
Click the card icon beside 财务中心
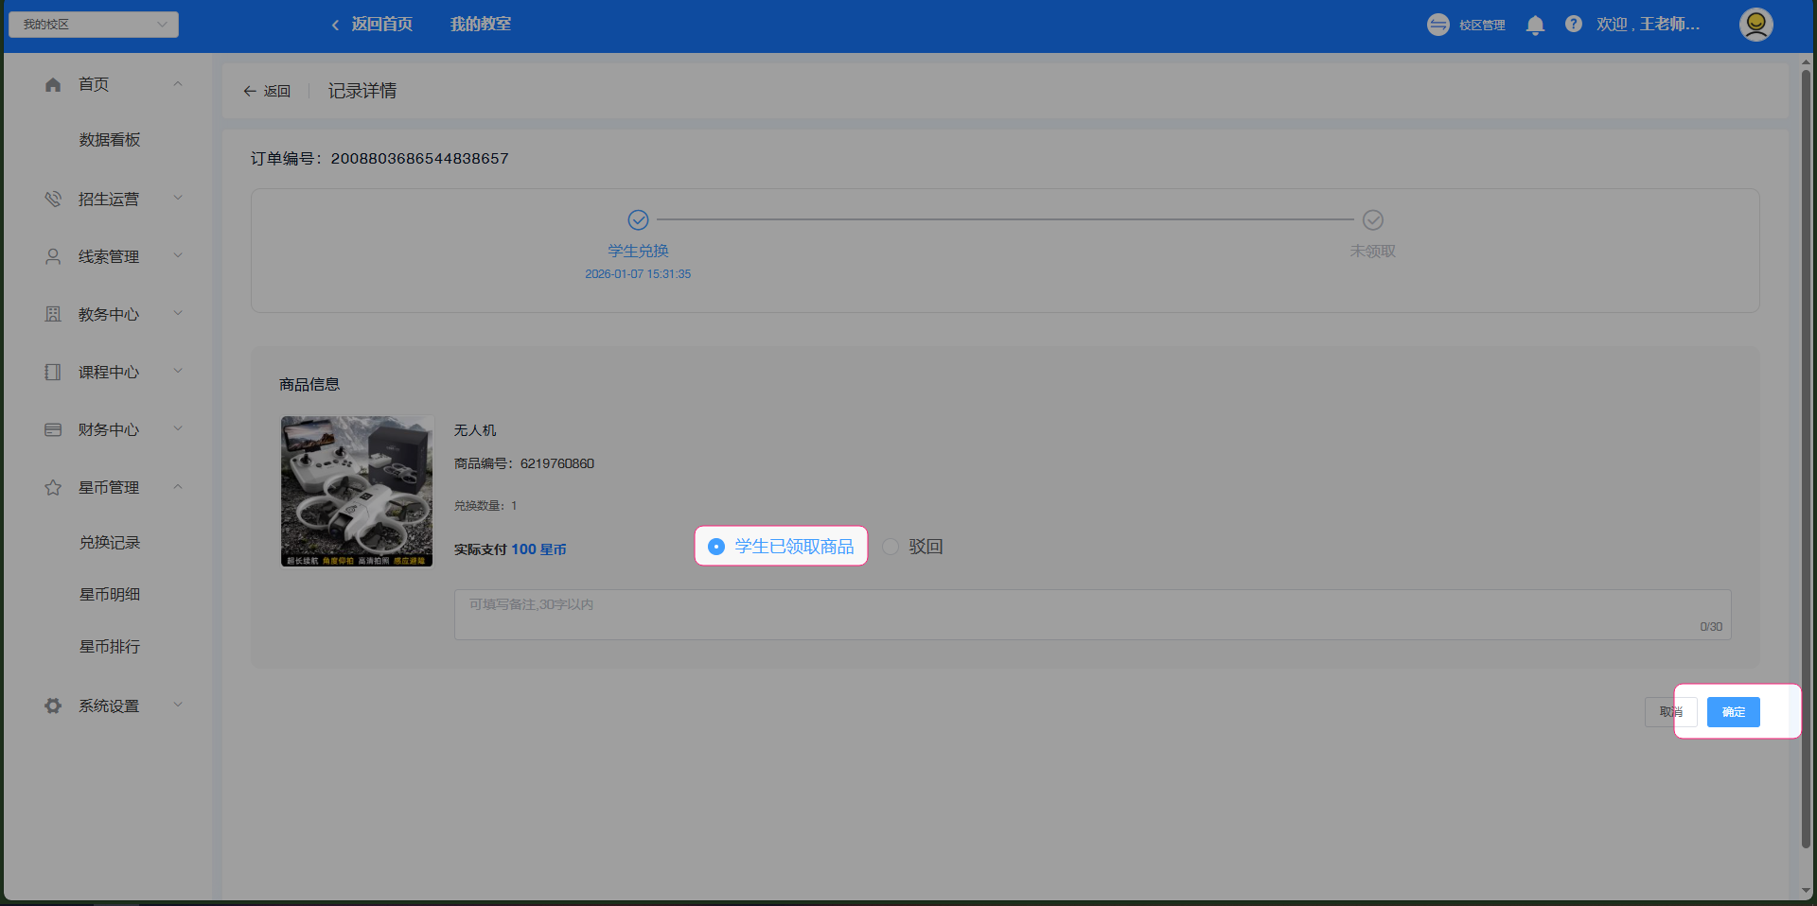click(x=53, y=429)
